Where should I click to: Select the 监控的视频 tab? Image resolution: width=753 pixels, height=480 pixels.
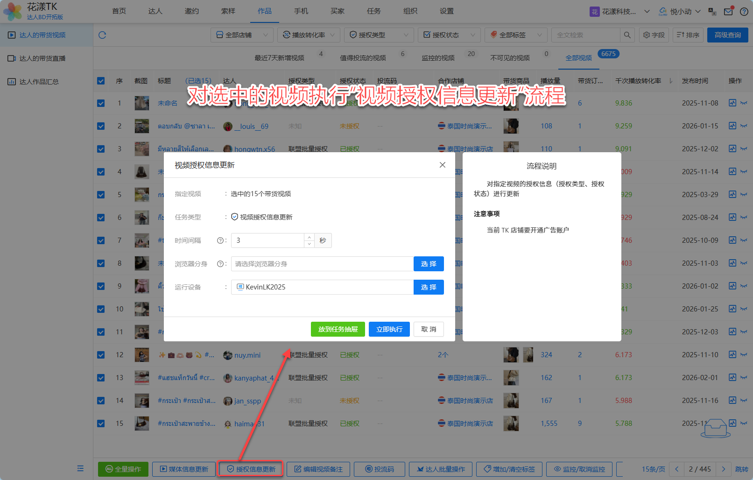[438, 58]
